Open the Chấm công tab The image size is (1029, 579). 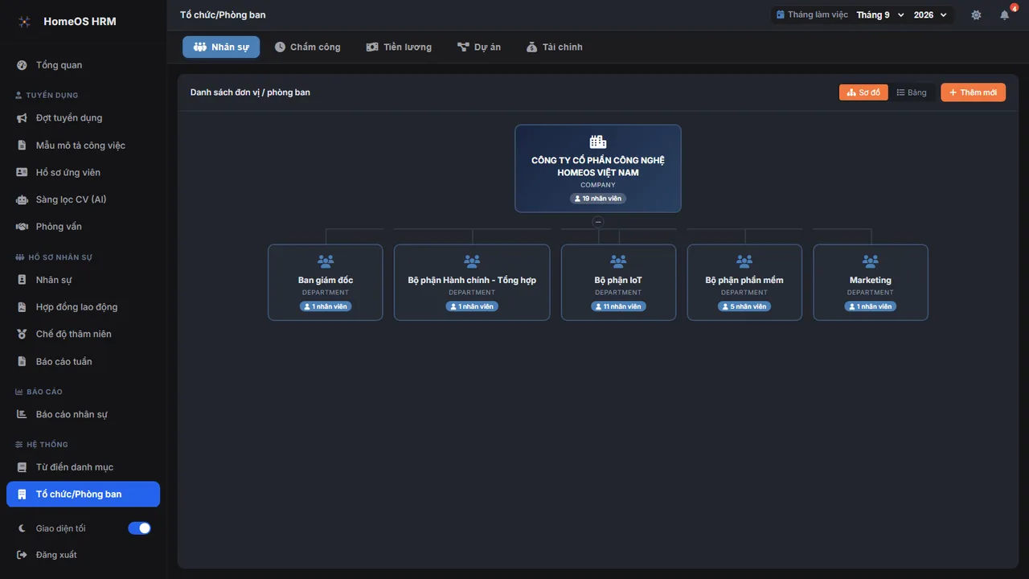point(307,47)
